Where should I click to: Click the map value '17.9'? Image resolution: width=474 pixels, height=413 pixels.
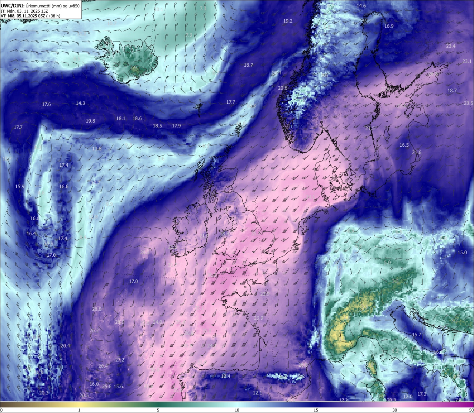point(176,126)
